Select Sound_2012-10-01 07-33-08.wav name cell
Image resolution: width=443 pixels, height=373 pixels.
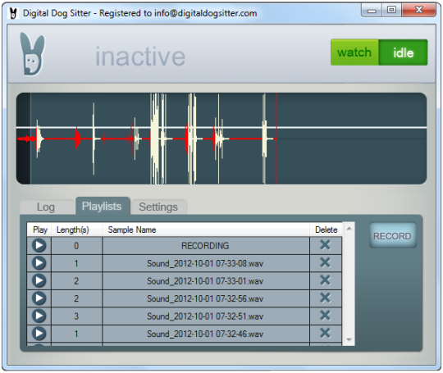tap(206, 263)
